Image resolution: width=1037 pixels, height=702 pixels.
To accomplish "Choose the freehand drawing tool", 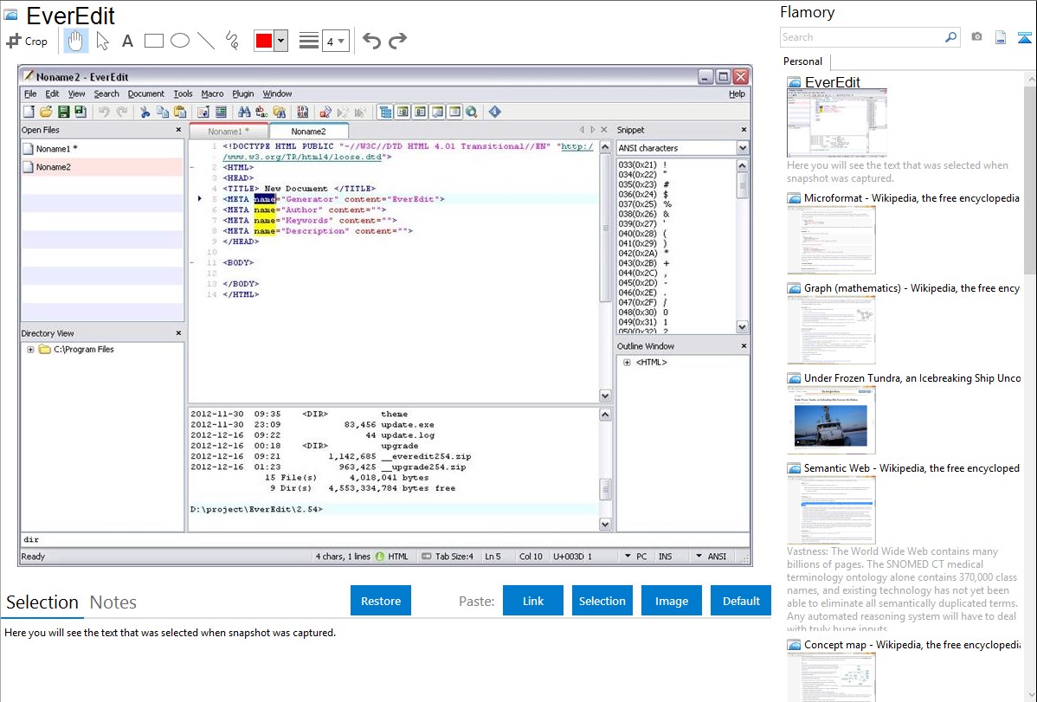I will (232, 41).
